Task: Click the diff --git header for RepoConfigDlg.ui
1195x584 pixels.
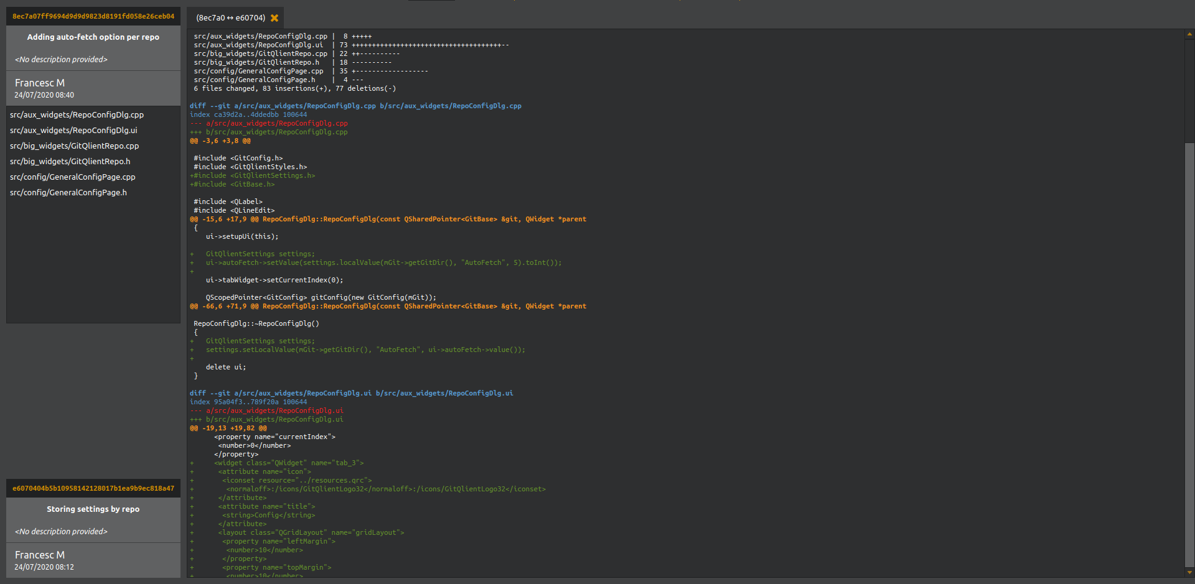Action: click(351, 394)
